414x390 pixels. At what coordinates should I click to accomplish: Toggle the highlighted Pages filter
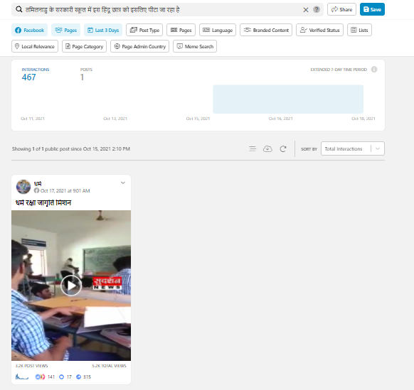click(65, 30)
